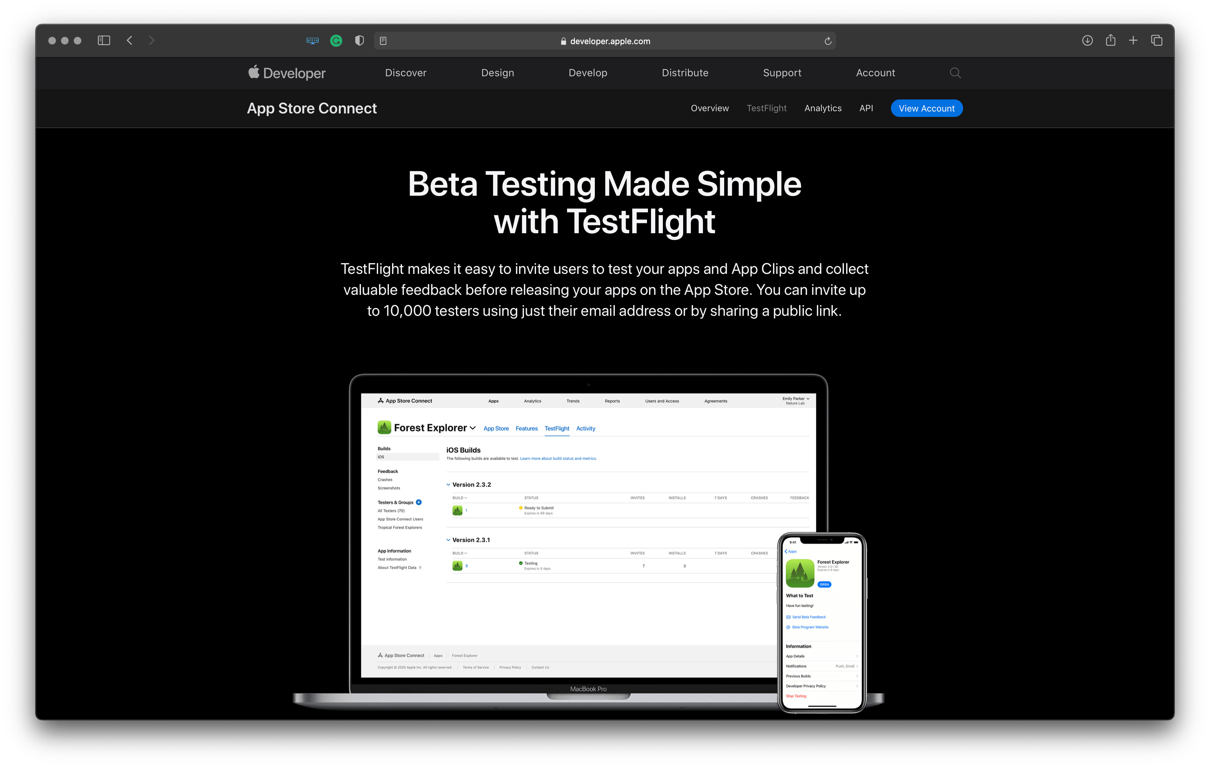Open the site search magnifier icon

(955, 73)
